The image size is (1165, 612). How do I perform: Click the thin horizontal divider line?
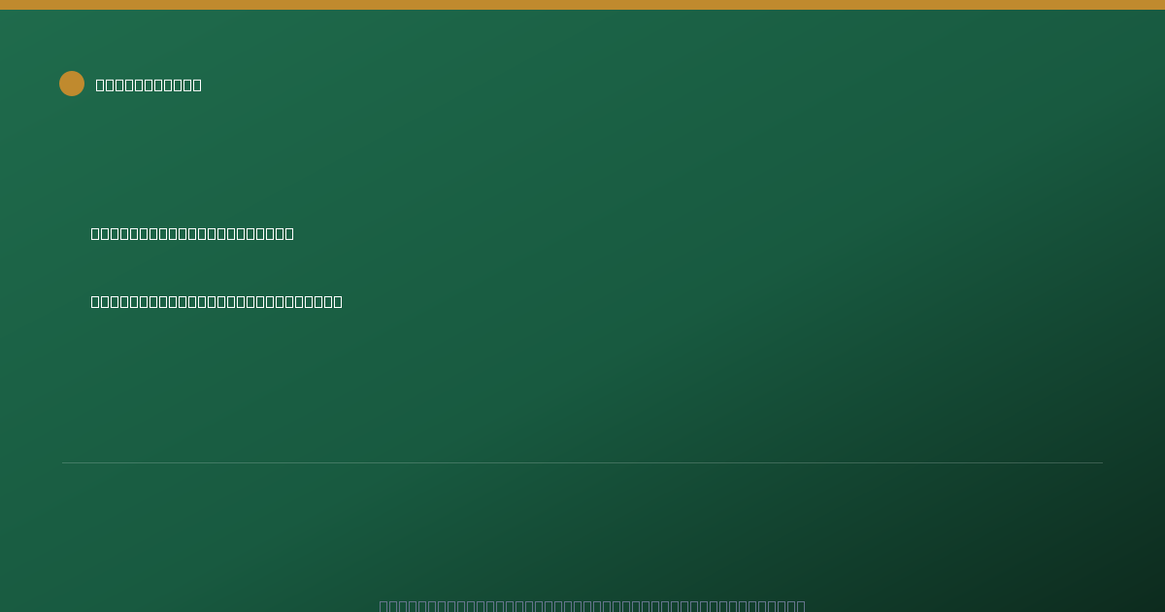582,462
